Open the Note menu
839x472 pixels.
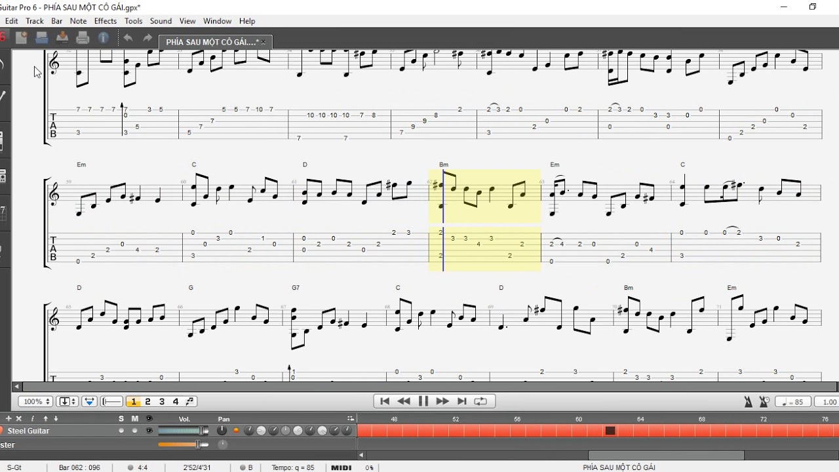point(78,21)
